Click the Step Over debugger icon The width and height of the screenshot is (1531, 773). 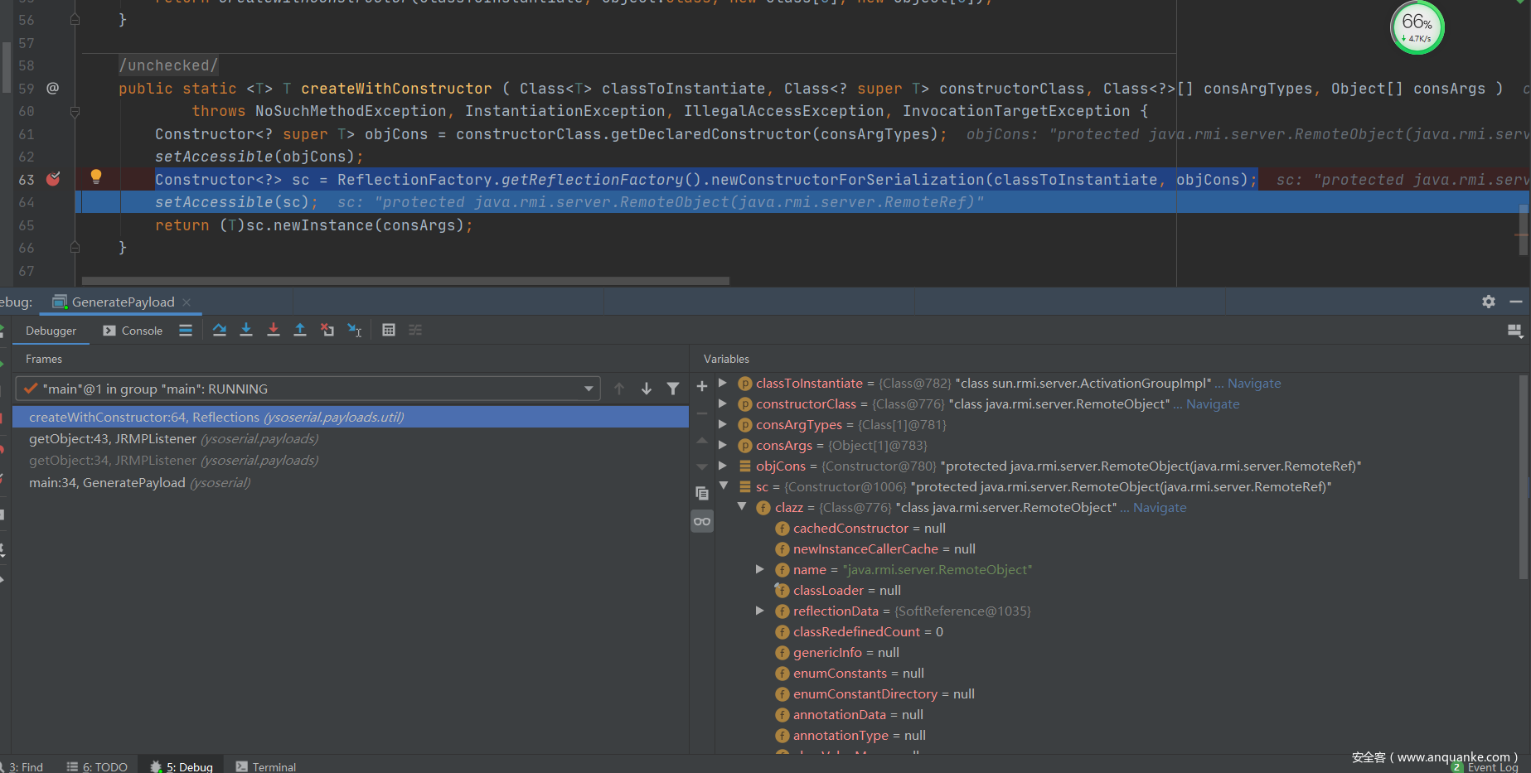coord(219,330)
